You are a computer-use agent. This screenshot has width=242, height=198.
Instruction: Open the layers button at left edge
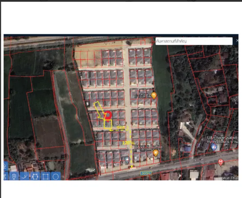tap(5, 166)
